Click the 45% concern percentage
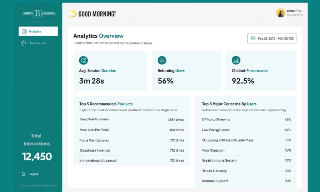Viewport: 320px width, 192px height. click(288, 120)
